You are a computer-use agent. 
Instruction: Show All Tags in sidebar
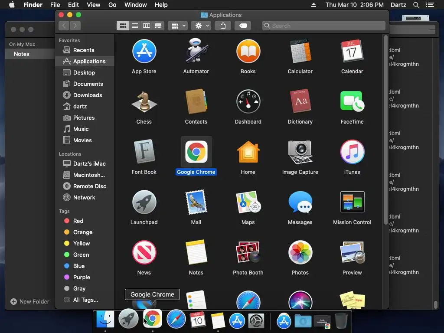click(85, 300)
